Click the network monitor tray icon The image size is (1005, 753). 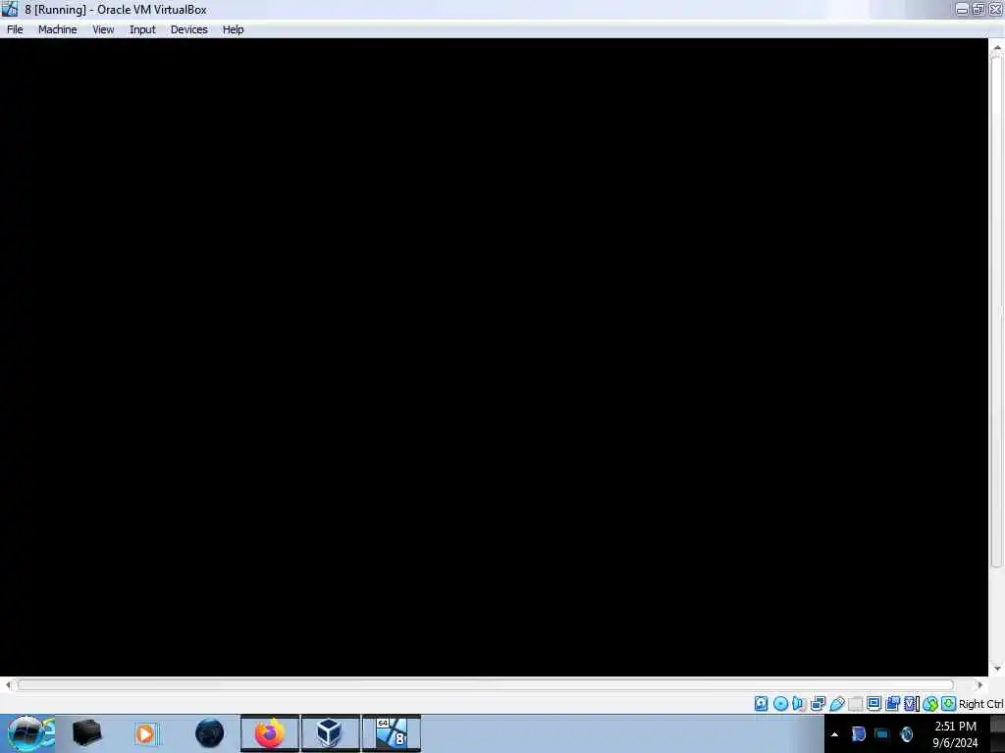(882, 733)
